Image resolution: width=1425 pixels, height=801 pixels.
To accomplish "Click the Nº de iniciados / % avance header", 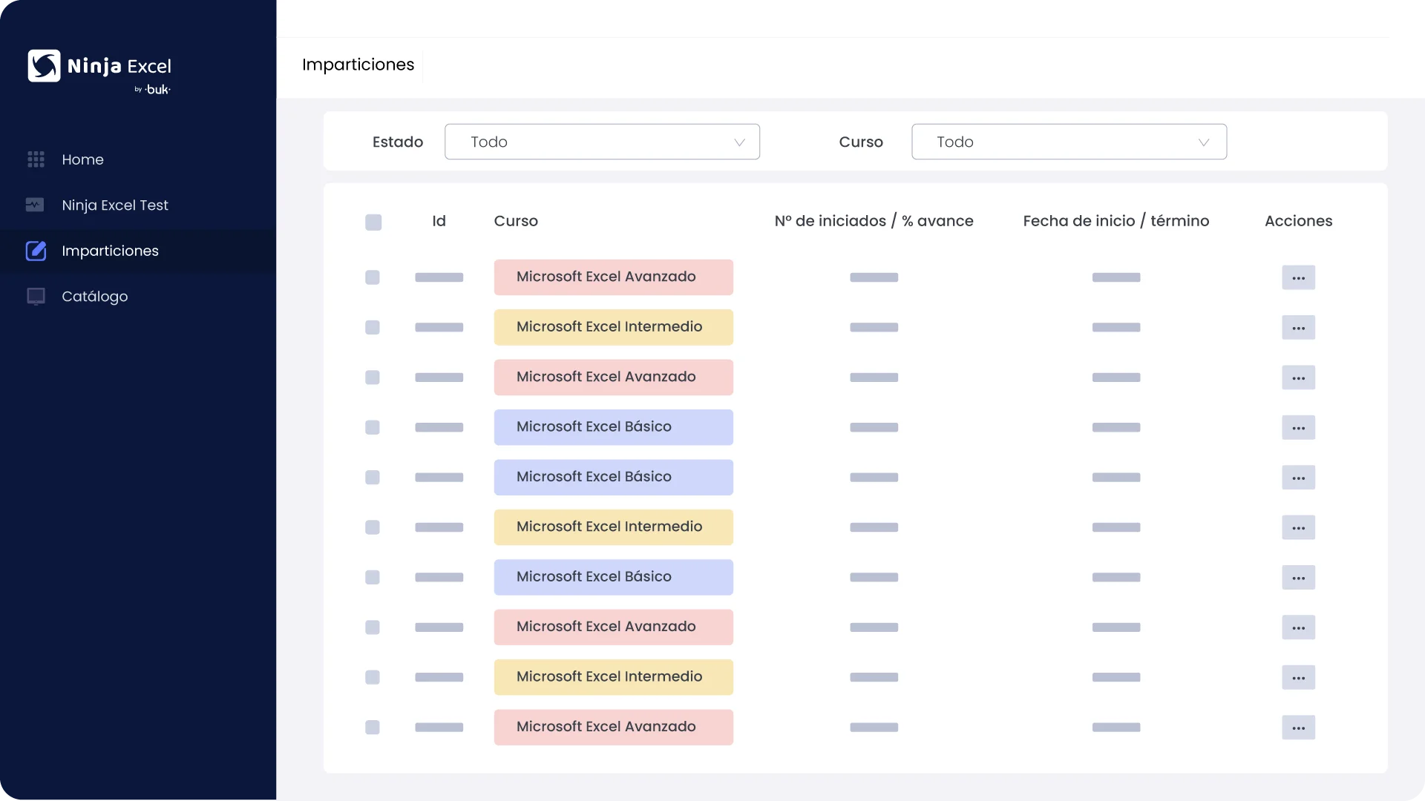I will click(x=874, y=221).
